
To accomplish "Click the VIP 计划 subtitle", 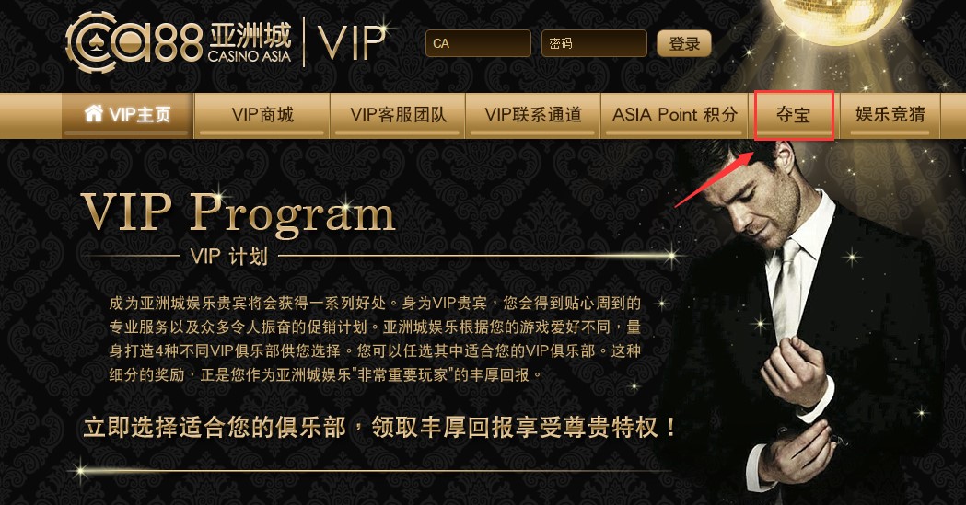I will pos(228,256).
